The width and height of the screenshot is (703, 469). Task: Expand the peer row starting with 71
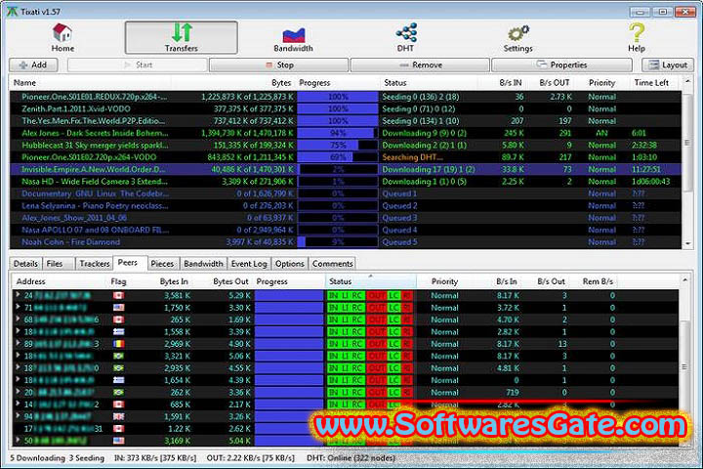[18, 307]
